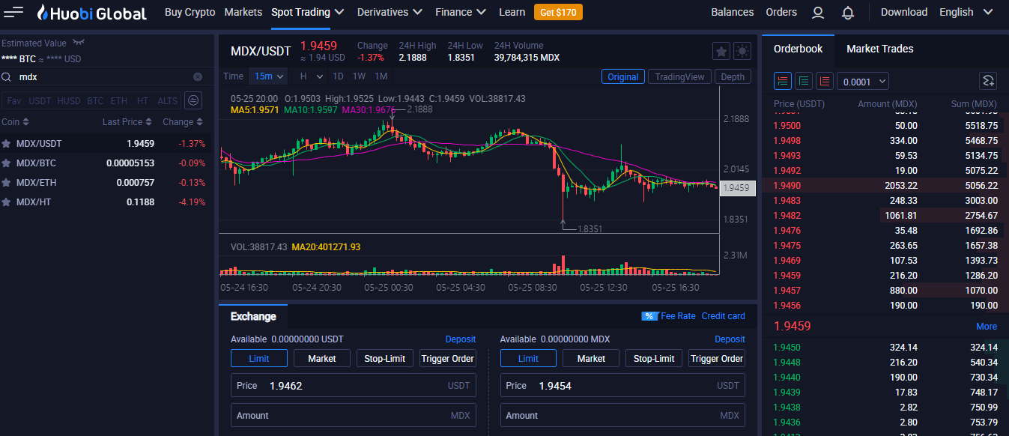Switch to the Orderbook tab

click(x=798, y=49)
